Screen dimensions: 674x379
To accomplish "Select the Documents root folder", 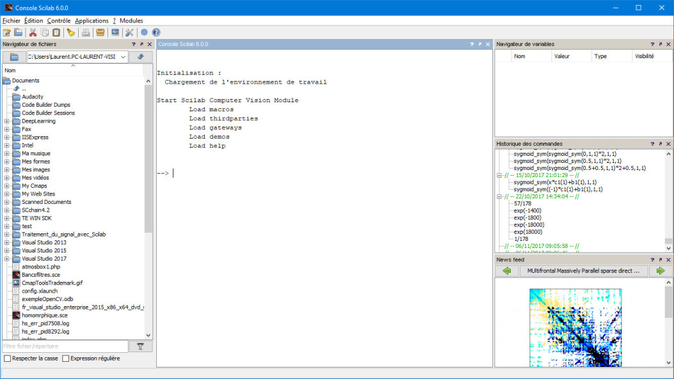I will (26, 81).
